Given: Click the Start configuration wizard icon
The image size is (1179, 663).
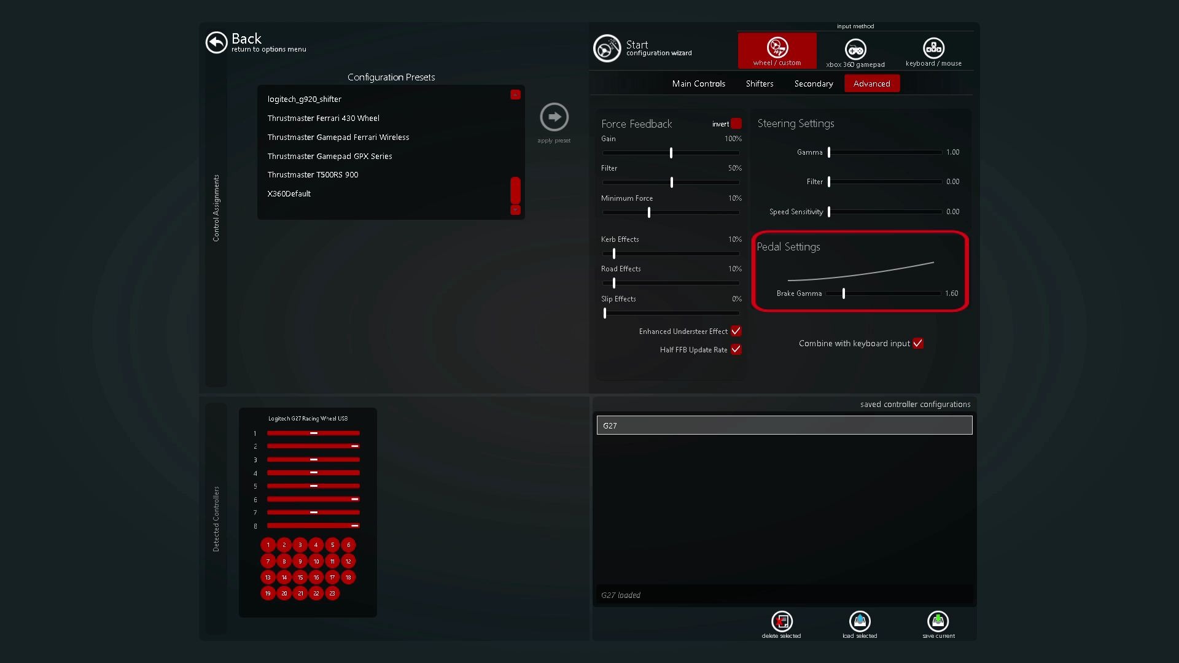Looking at the screenshot, I should point(607,48).
